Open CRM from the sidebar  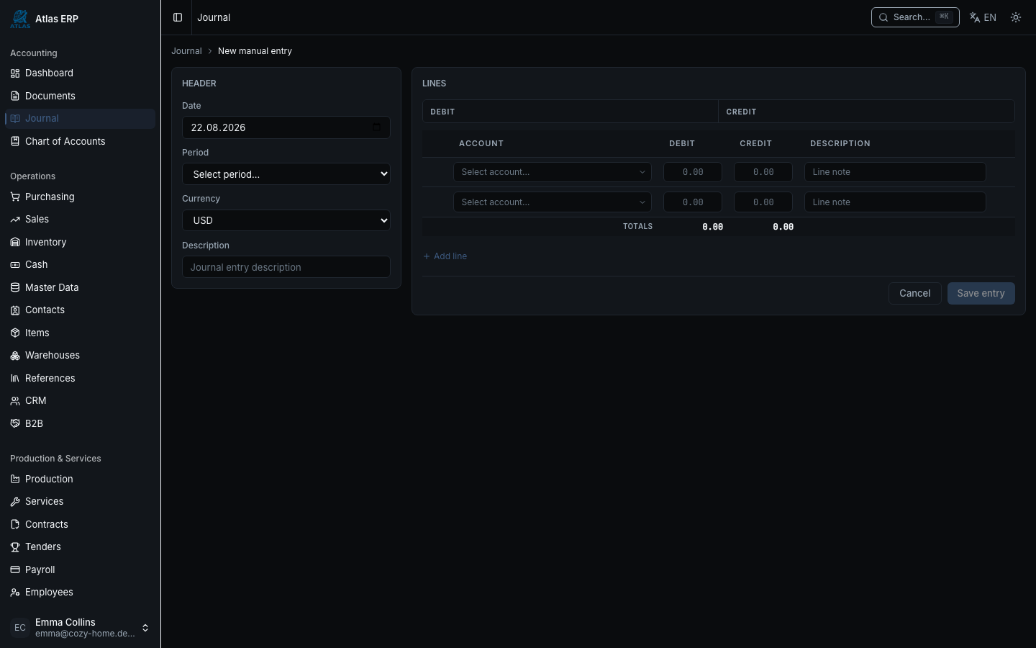80,401
